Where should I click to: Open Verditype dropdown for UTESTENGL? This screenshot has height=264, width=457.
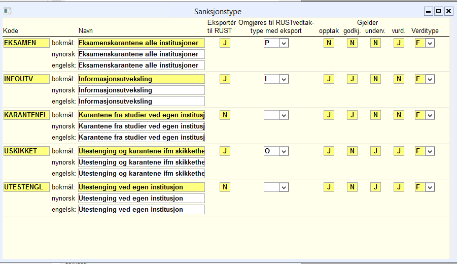pos(430,187)
